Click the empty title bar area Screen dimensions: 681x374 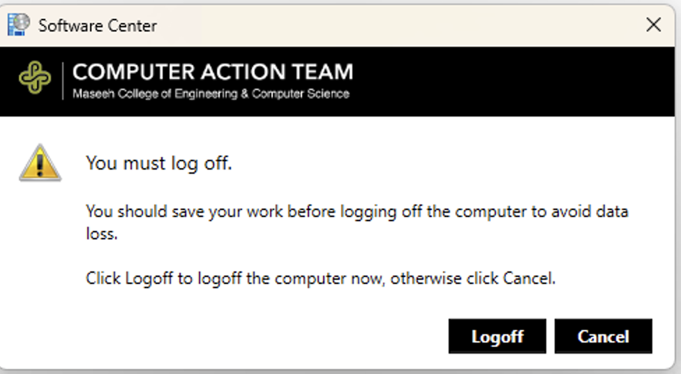[400, 25]
